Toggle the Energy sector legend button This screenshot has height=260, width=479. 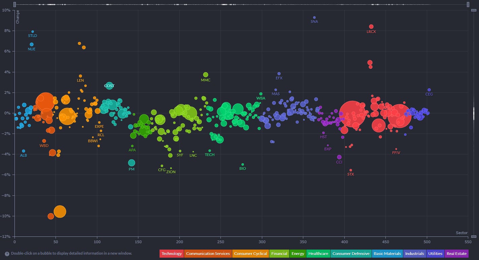pyautogui.click(x=298, y=254)
